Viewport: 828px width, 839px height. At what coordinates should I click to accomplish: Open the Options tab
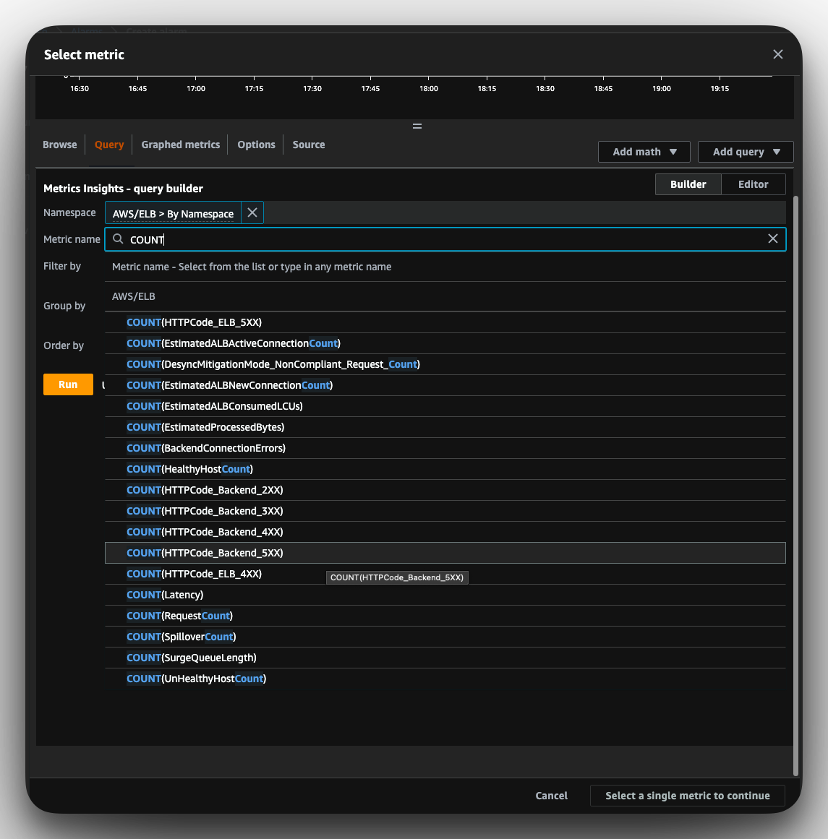coord(256,145)
